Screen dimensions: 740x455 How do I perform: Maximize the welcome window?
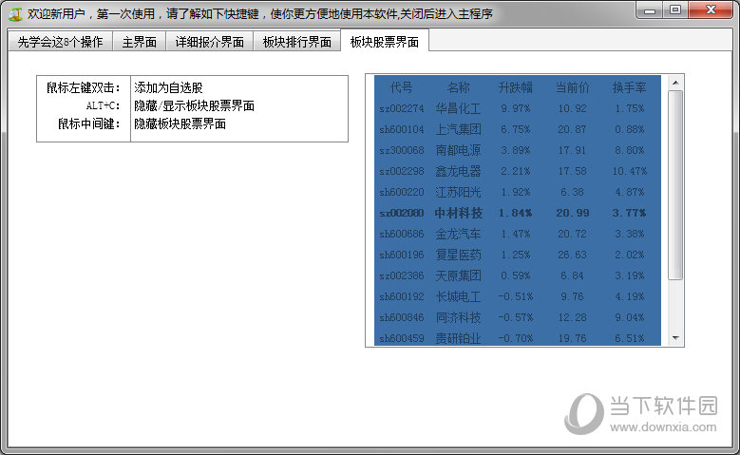675,9
